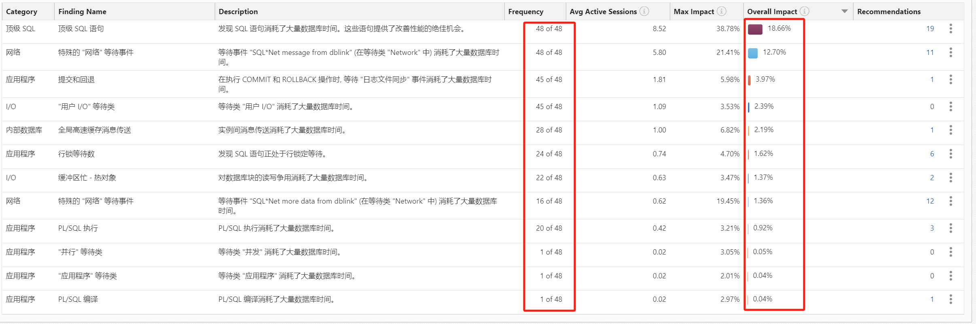Click the 8.52 Avg Active Sessions value

pos(659,29)
